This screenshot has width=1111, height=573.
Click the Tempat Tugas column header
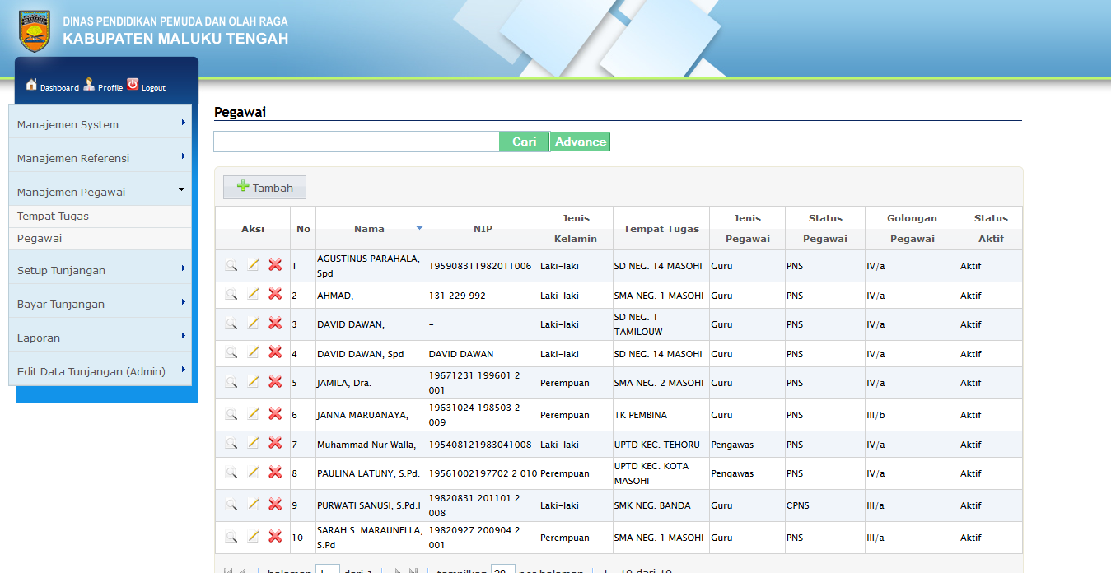click(x=661, y=229)
